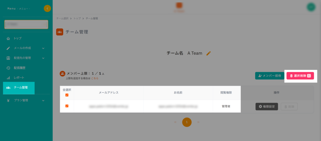Go to next page using double-right arrow

click(x=198, y=122)
